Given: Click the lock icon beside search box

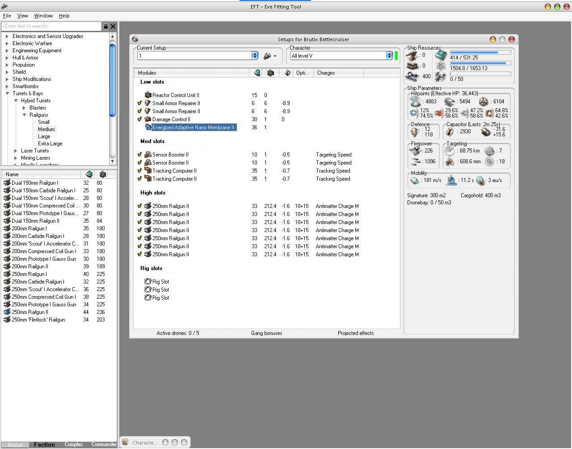Looking at the screenshot, I should (106, 26).
